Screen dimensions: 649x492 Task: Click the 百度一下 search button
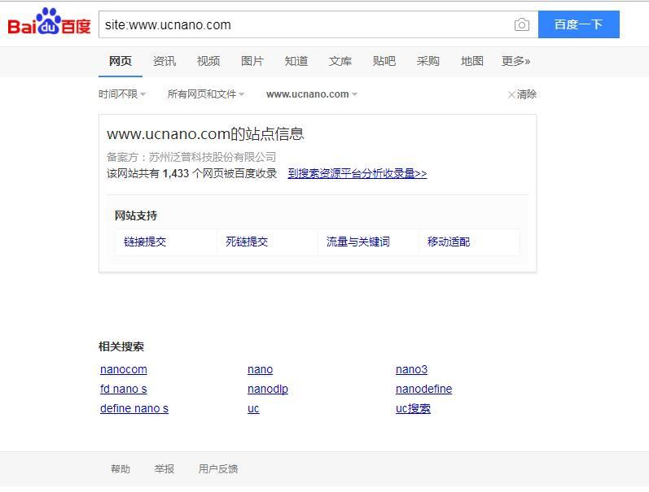click(579, 24)
